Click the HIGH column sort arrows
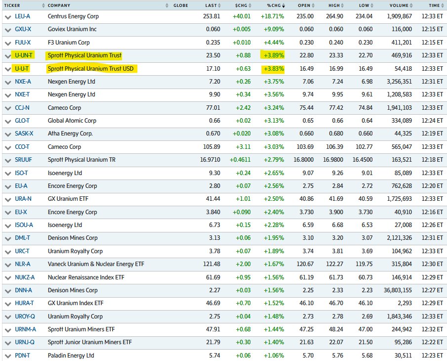This screenshot has width=447, height=361. coord(342,5)
